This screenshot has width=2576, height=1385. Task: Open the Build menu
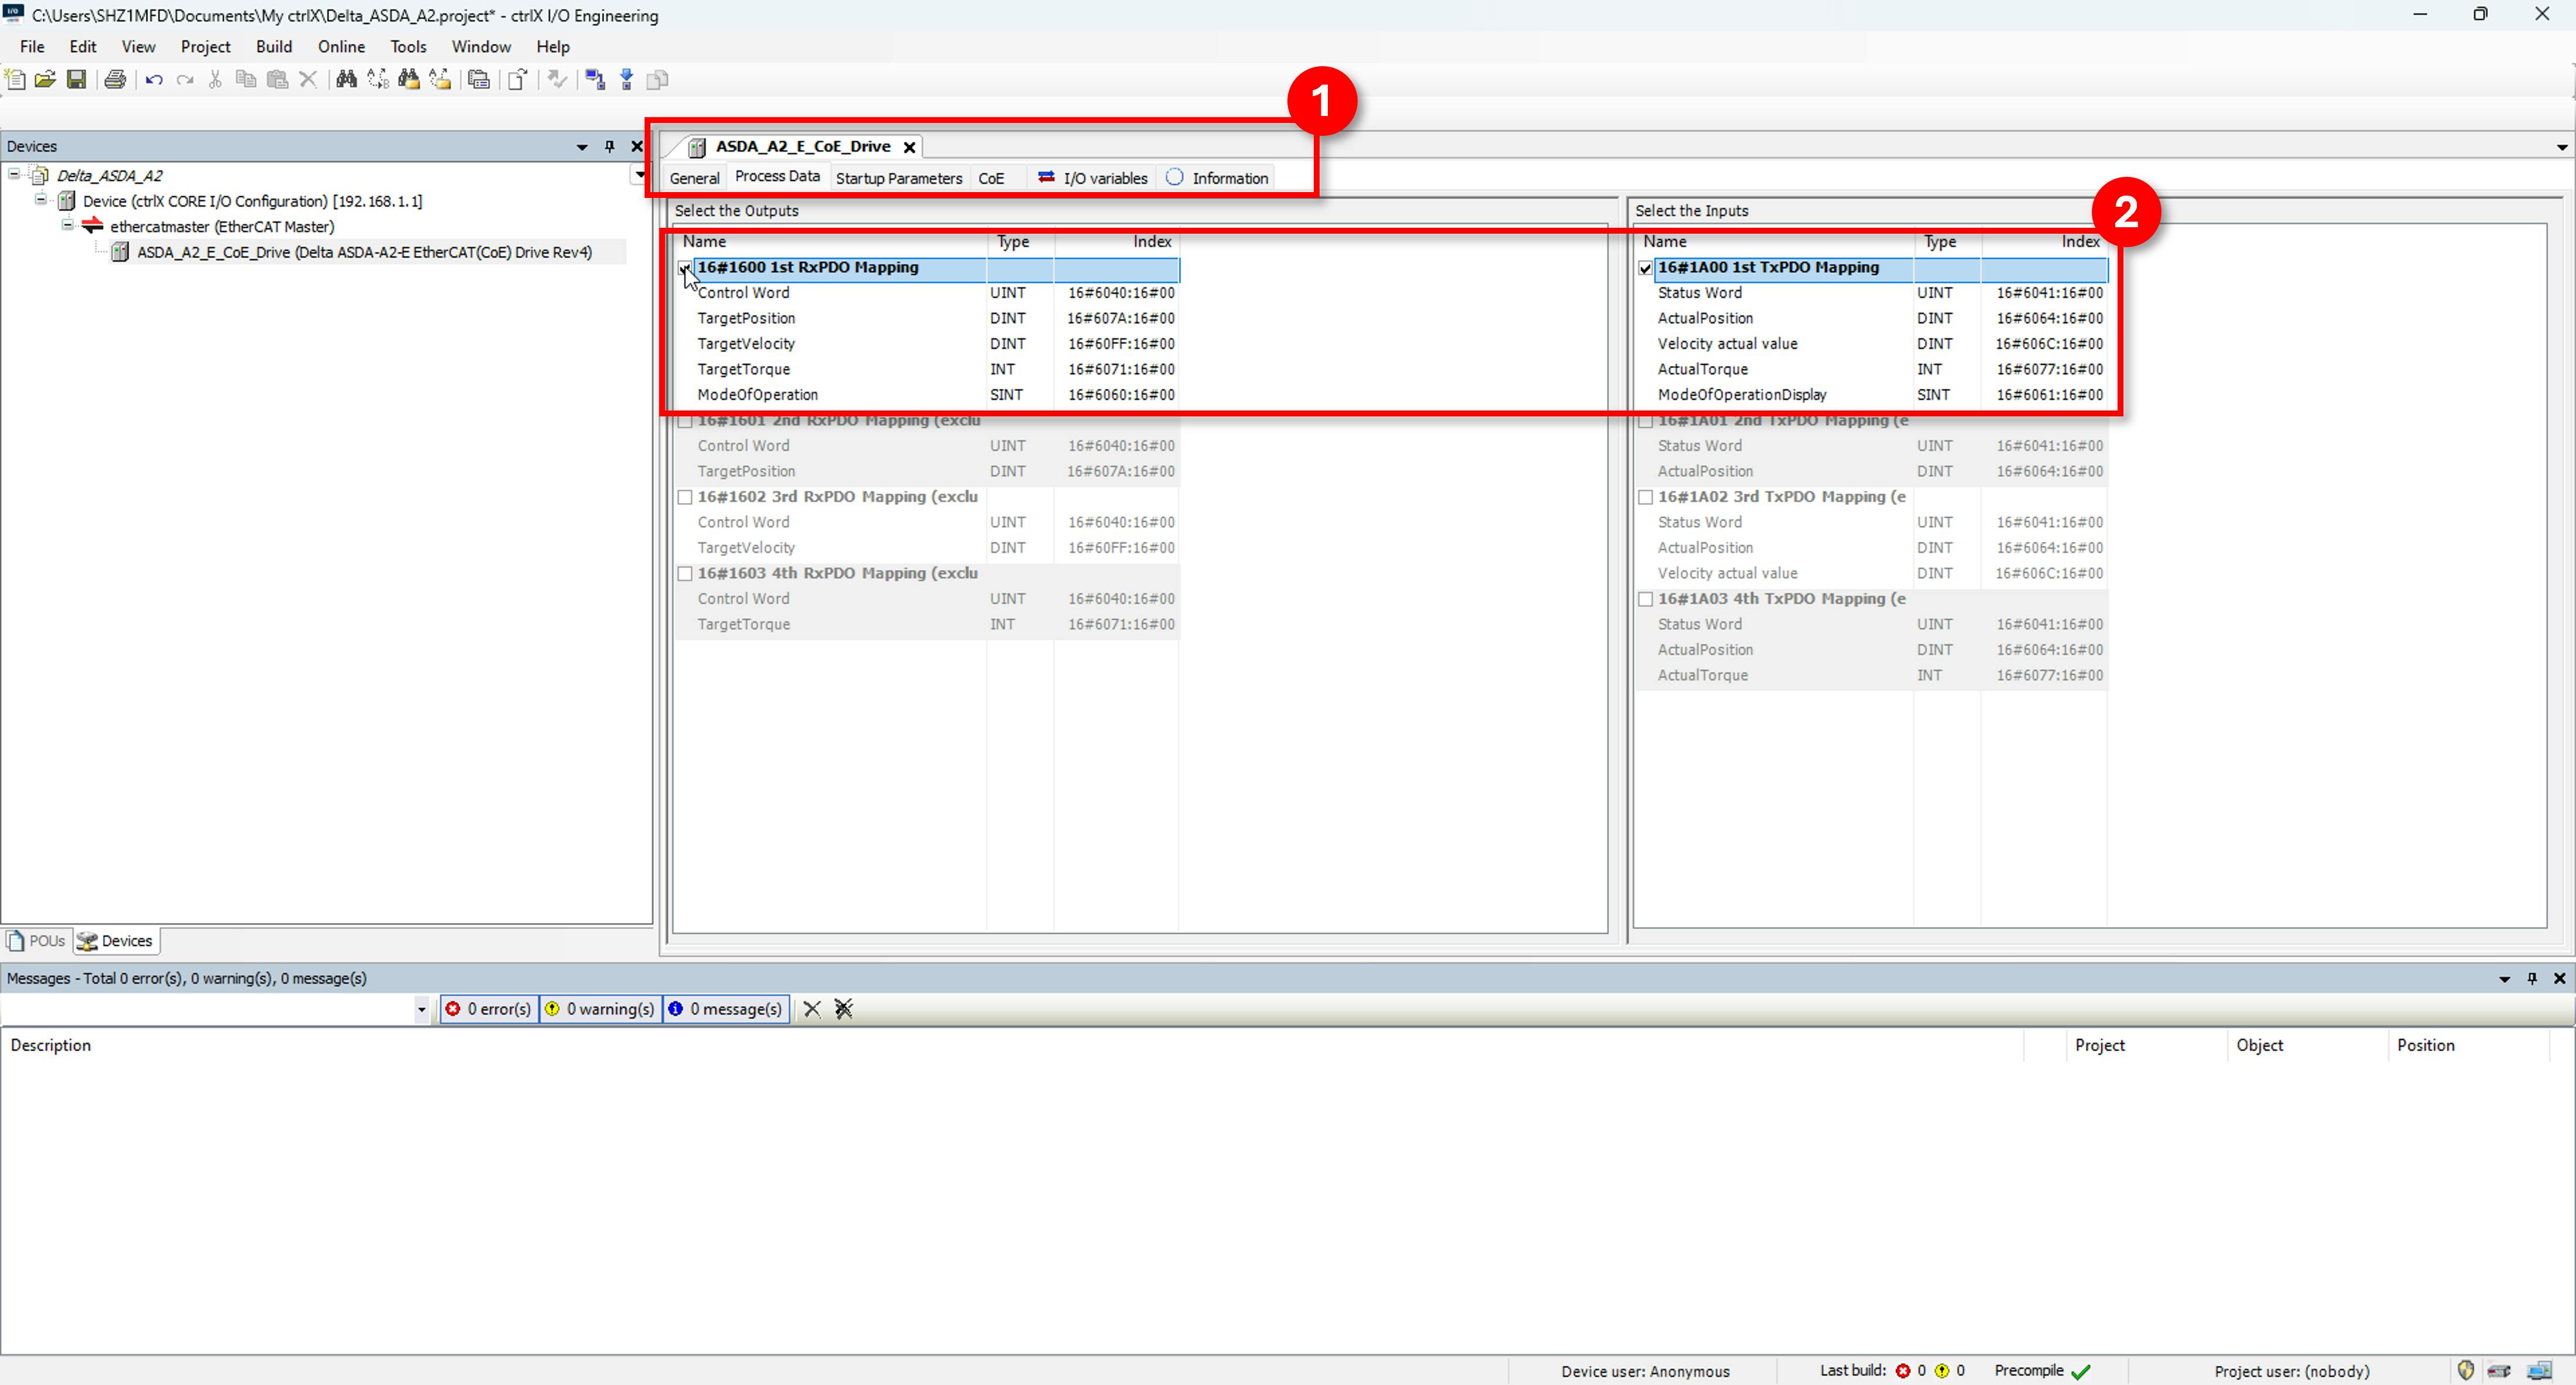pos(273,46)
